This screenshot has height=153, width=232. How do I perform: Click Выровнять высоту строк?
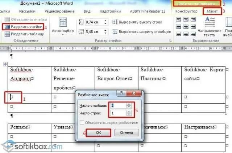tap(137, 22)
